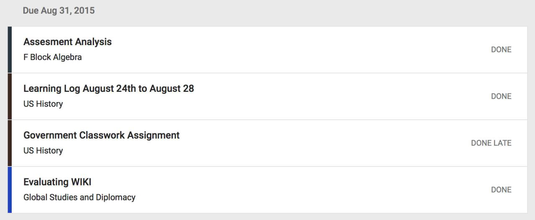Image resolution: width=535 pixels, height=220 pixels.
Task: Click dark slate color bar beside Assesment Analysis
Action: [10, 50]
